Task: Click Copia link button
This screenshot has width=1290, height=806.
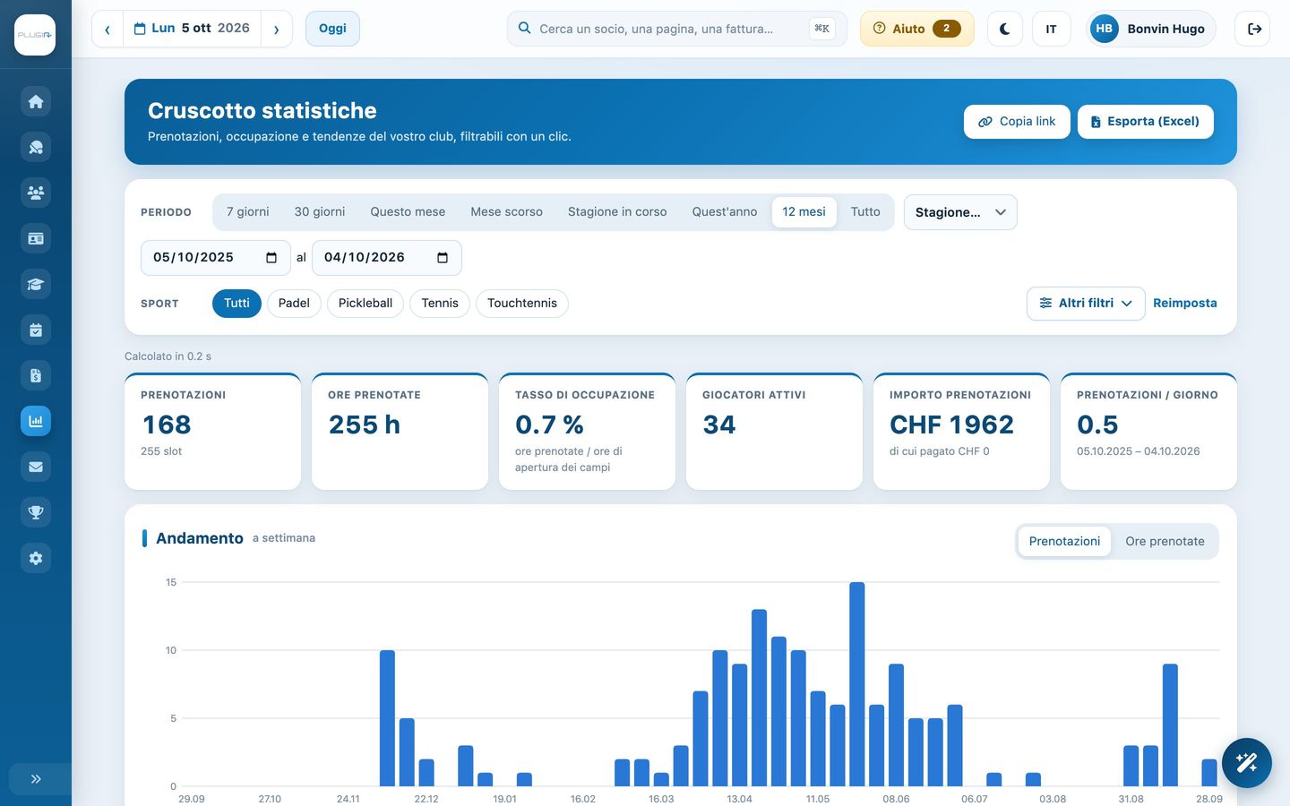Action: tap(1017, 122)
